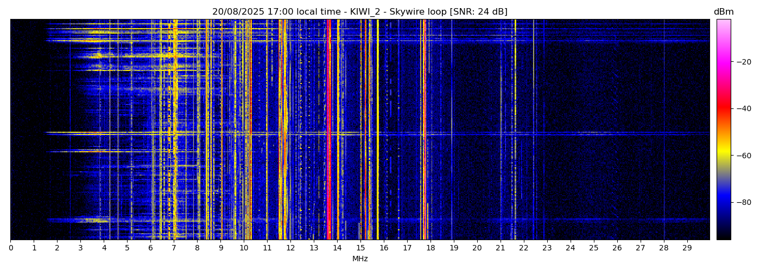Image resolution: width=760 pixels, height=271 pixels.
Task: Click the 7 MHz tick label
Action: click(174, 248)
